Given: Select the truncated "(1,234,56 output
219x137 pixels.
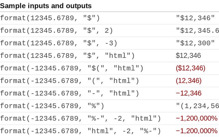Looking at the screenshot, I should 197,106.
